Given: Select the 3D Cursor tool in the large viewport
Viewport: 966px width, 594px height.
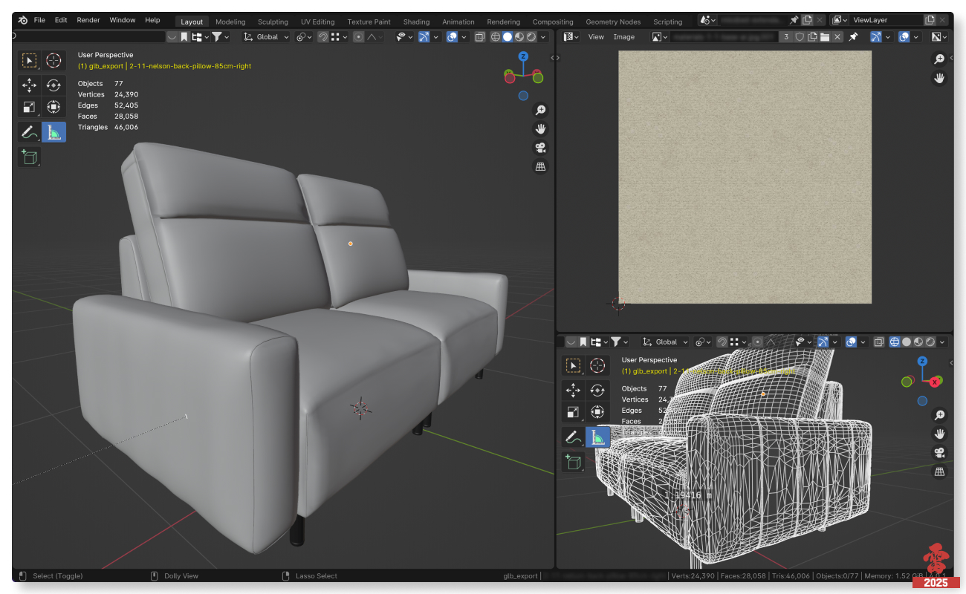Looking at the screenshot, I should click(x=54, y=60).
